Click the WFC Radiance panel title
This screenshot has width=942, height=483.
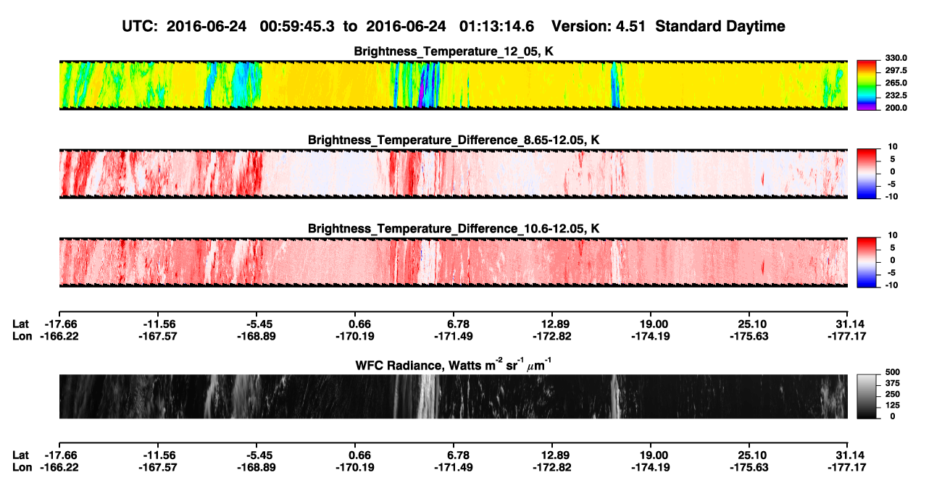(x=453, y=365)
